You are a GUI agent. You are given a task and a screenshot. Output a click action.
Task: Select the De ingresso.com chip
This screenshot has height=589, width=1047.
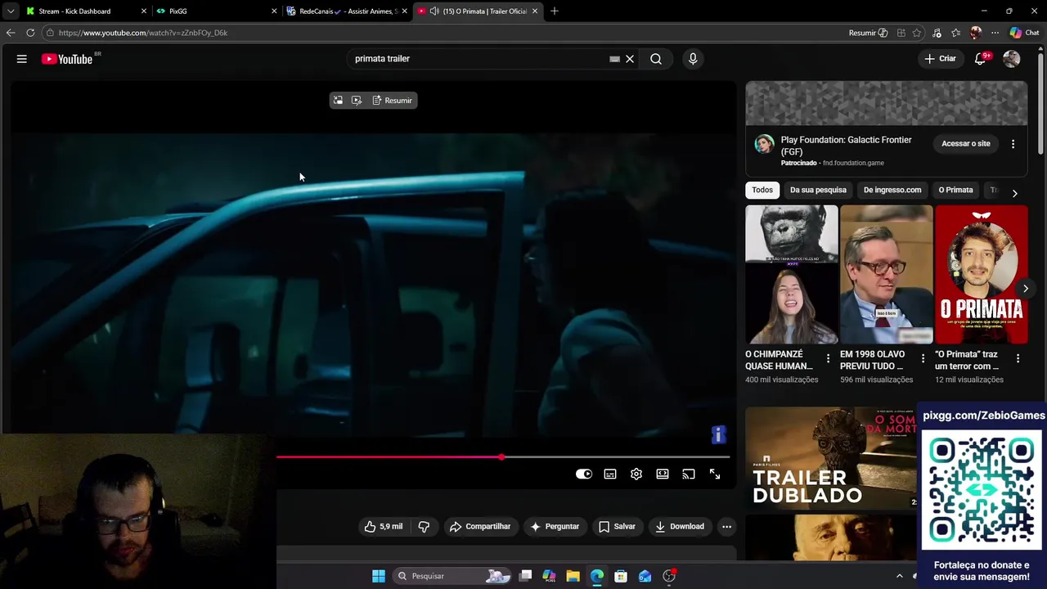click(892, 190)
